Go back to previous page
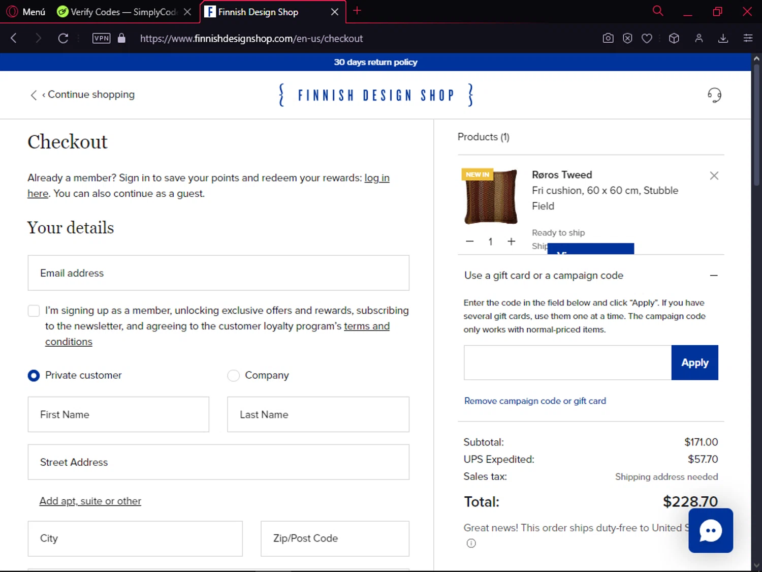 click(x=14, y=38)
